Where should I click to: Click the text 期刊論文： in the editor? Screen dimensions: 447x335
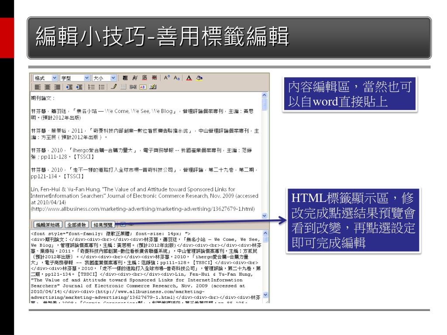click(43, 98)
